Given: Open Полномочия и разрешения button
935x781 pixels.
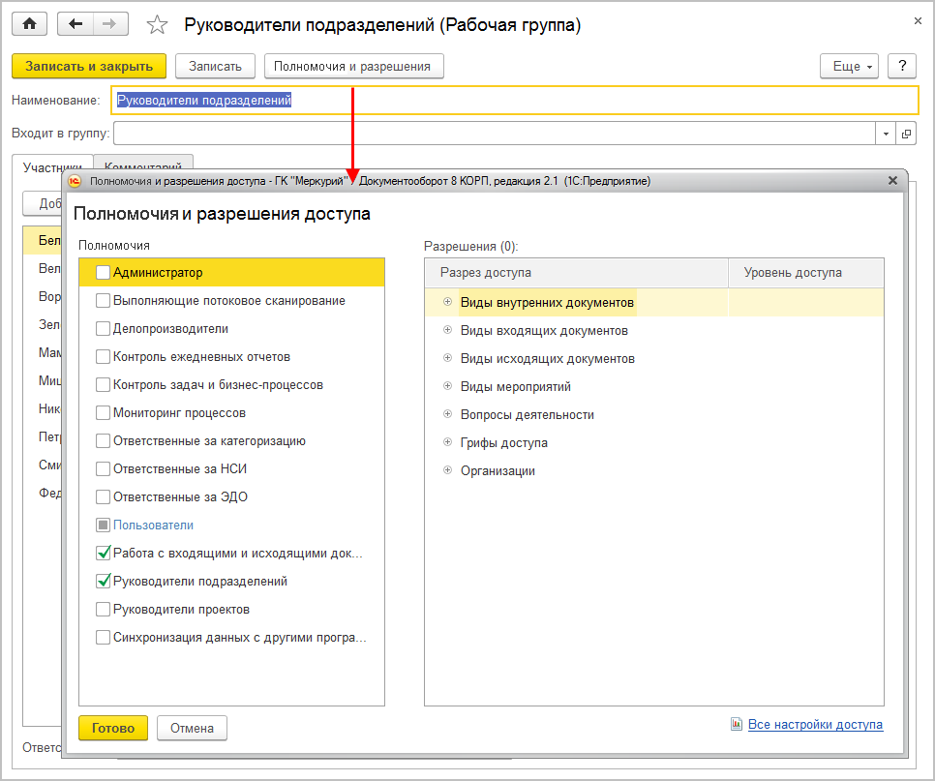Looking at the screenshot, I should [x=354, y=66].
